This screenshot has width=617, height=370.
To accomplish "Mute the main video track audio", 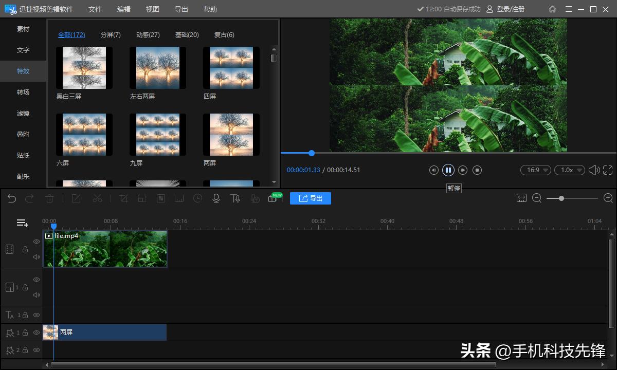I will [37, 257].
